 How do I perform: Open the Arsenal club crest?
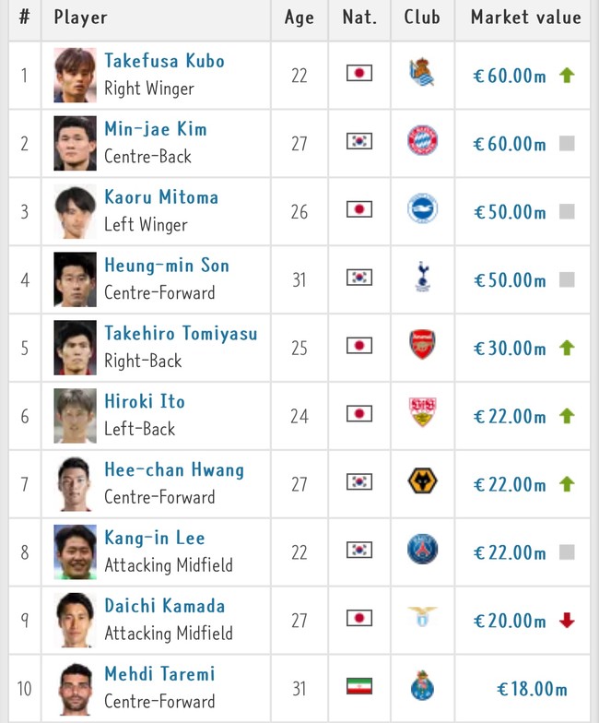pyautogui.click(x=422, y=347)
